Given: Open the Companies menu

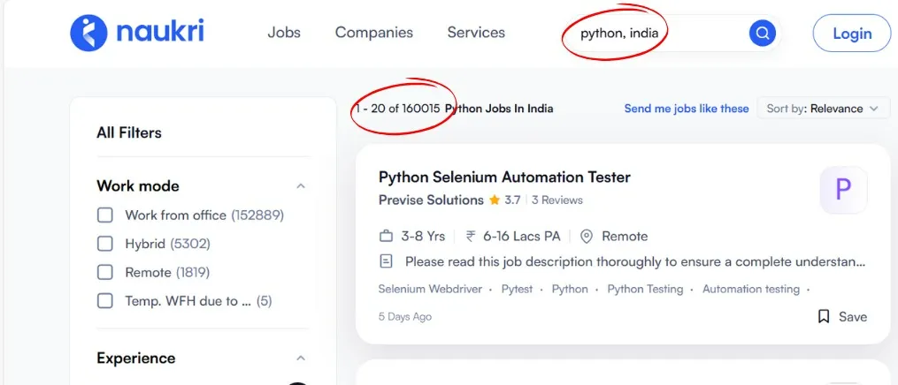Looking at the screenshot, I should tap(373, 33).
